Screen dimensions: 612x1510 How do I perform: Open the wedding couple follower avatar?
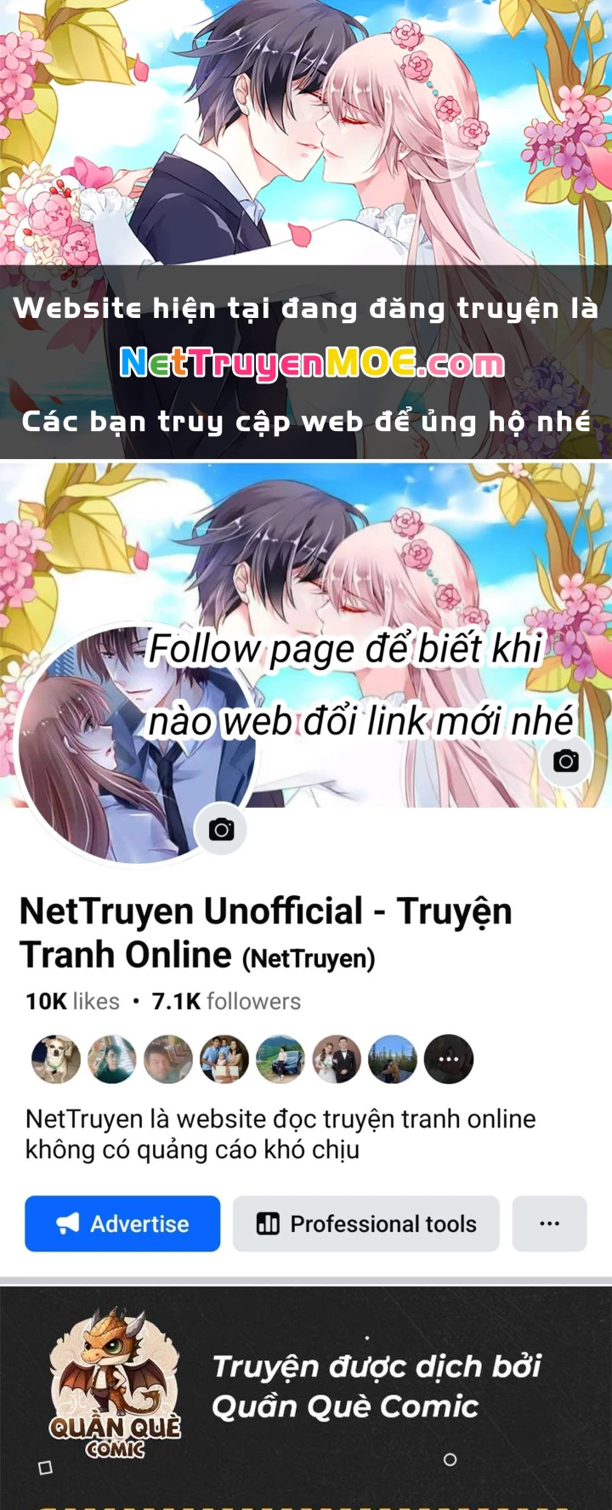point(337,1059)
